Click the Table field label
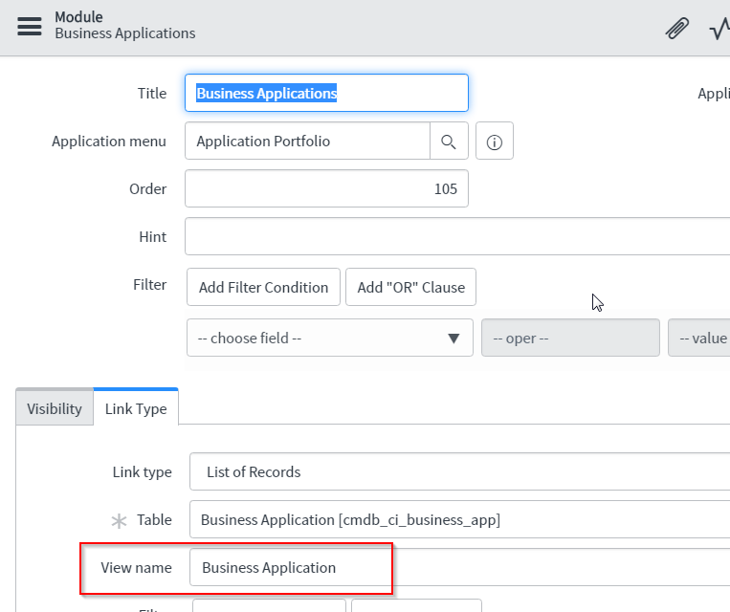The image size is (730, 612). point(154,519)
